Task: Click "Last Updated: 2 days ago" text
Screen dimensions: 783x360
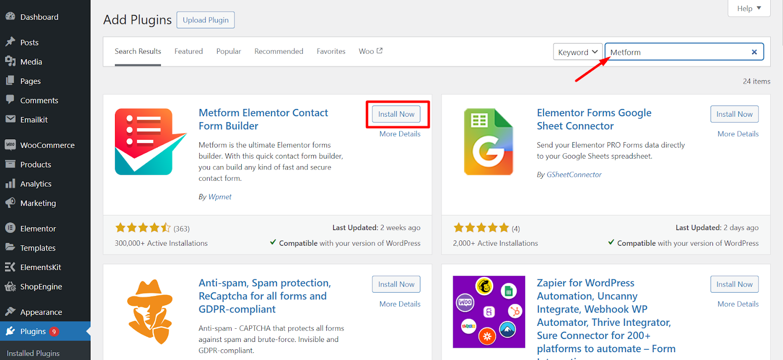Action: tap(717, 228)
